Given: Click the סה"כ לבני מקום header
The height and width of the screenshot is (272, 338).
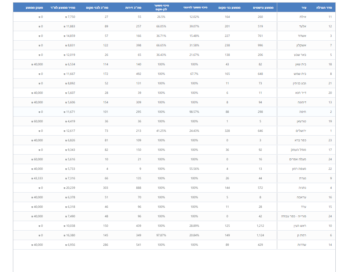Looking at the screenshot, I should (97, 8).
